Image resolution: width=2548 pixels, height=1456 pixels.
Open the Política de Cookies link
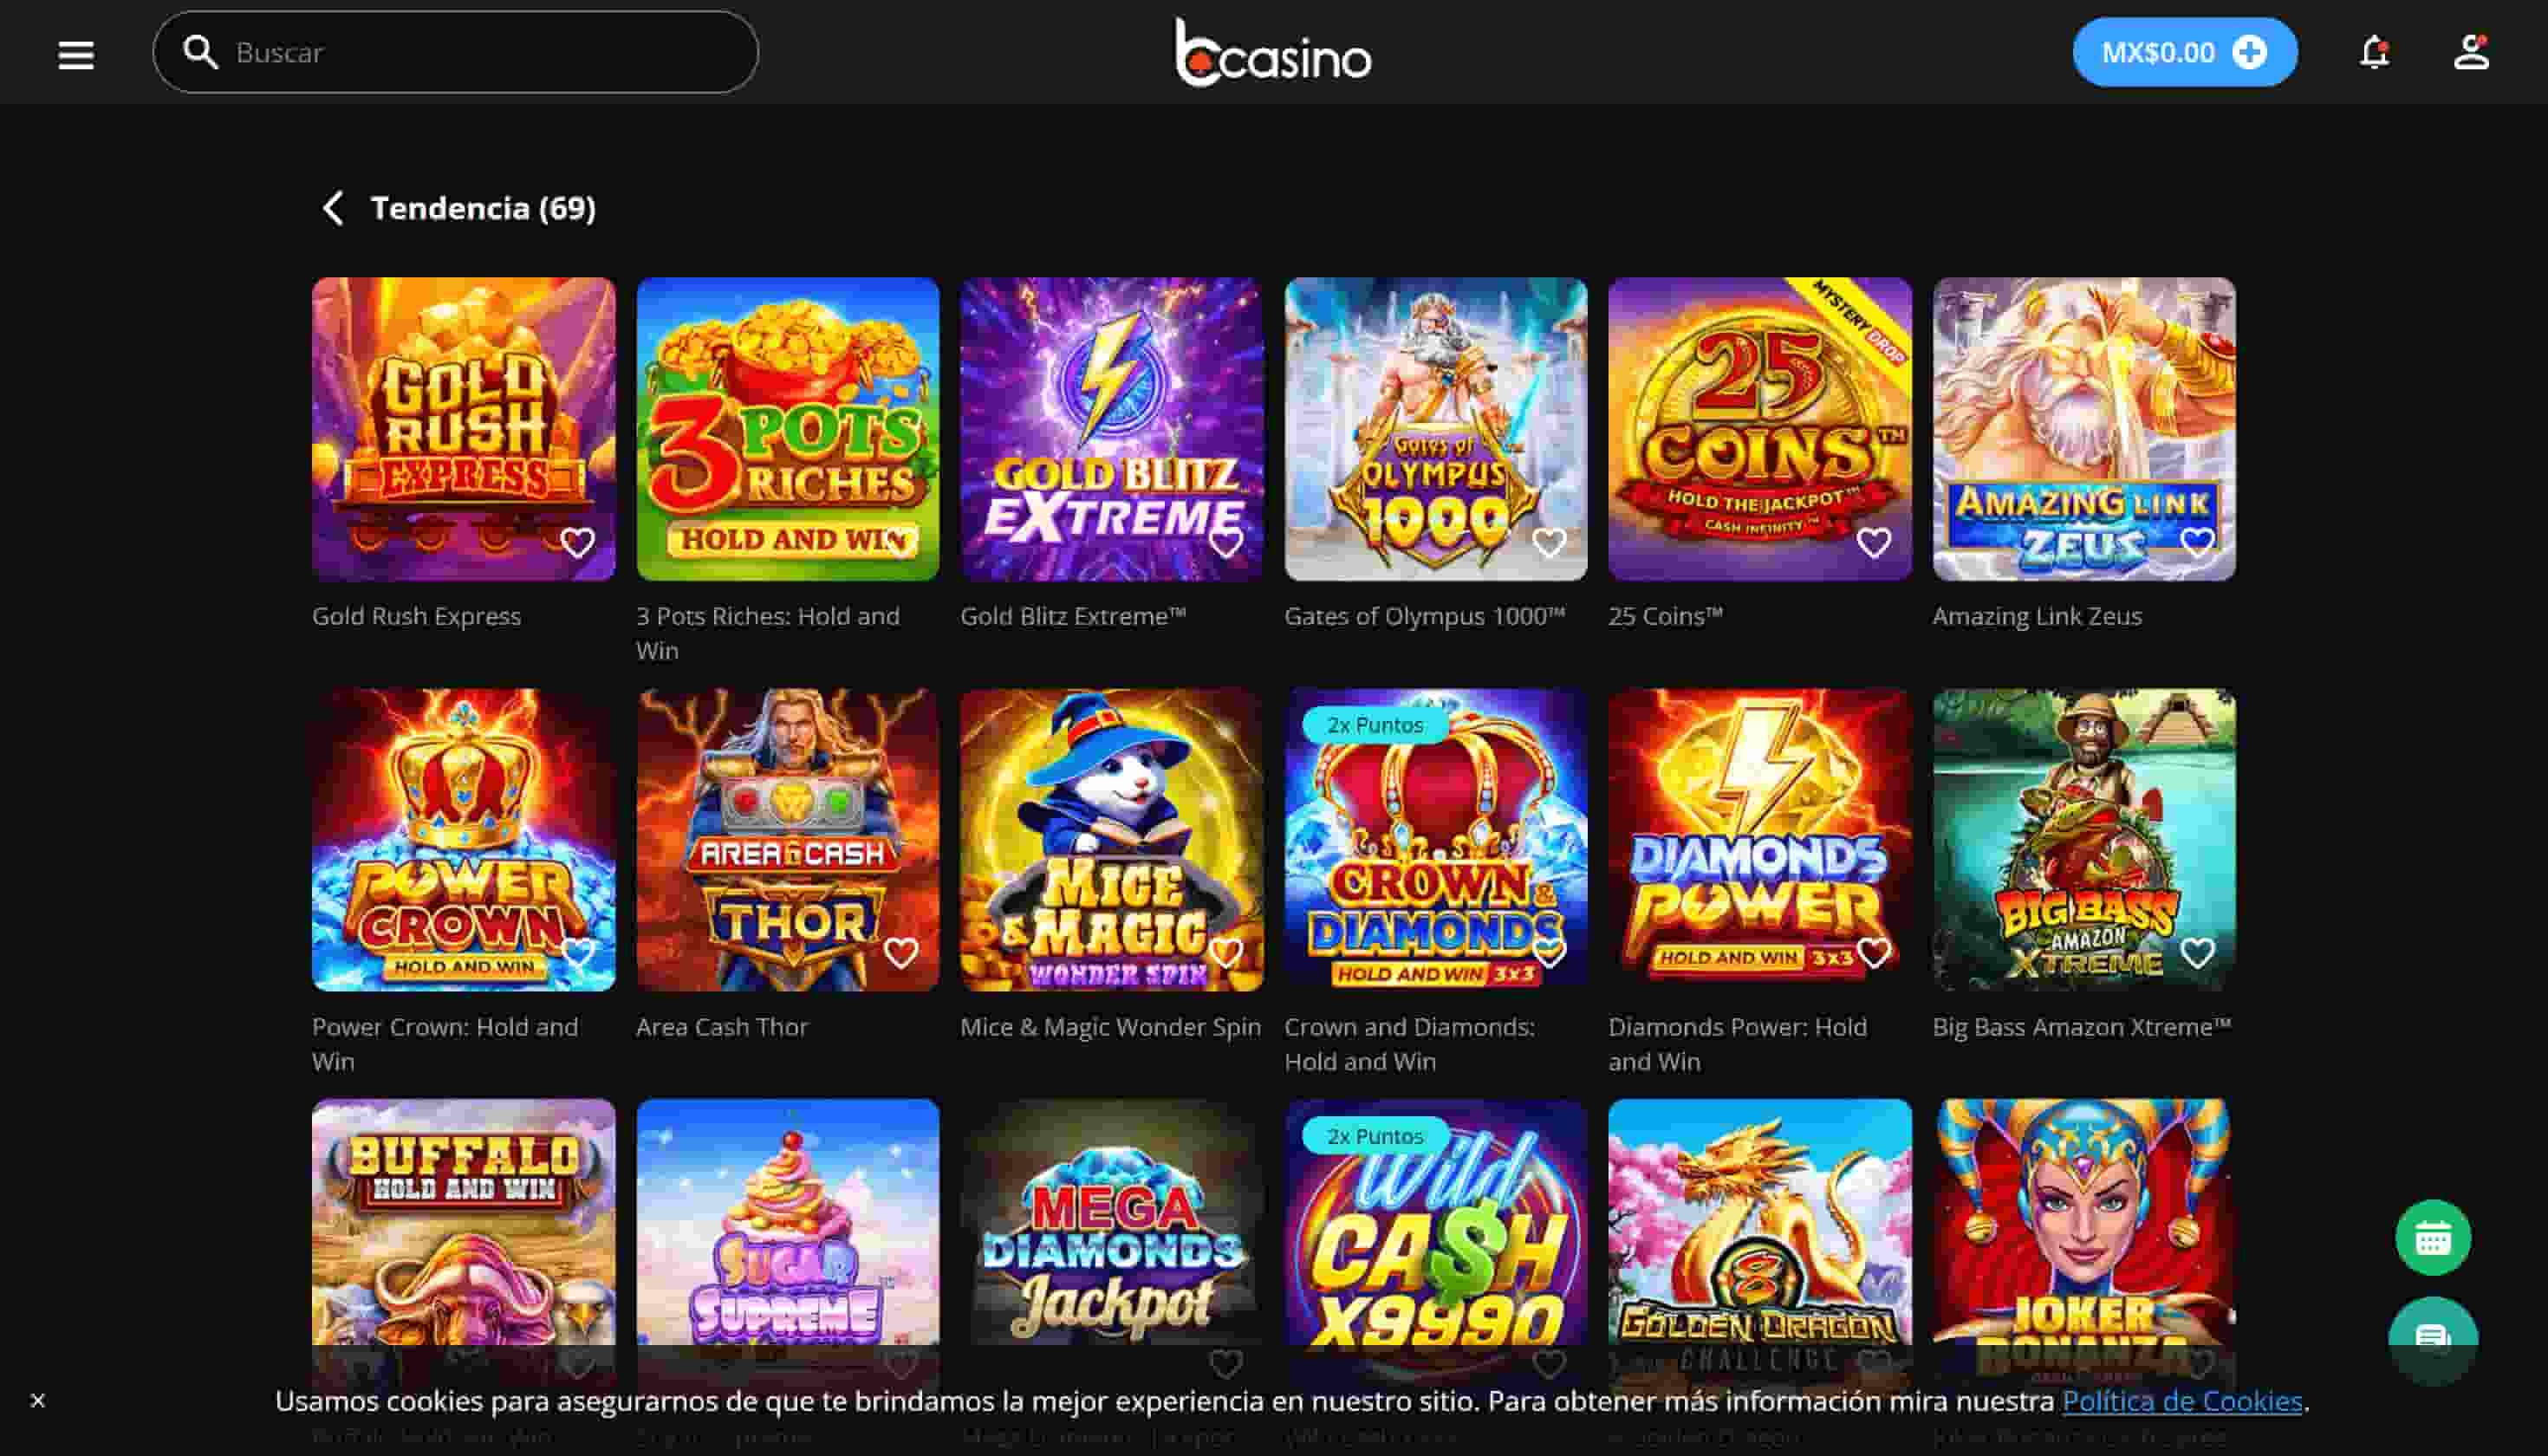tap(2182, 1401)
